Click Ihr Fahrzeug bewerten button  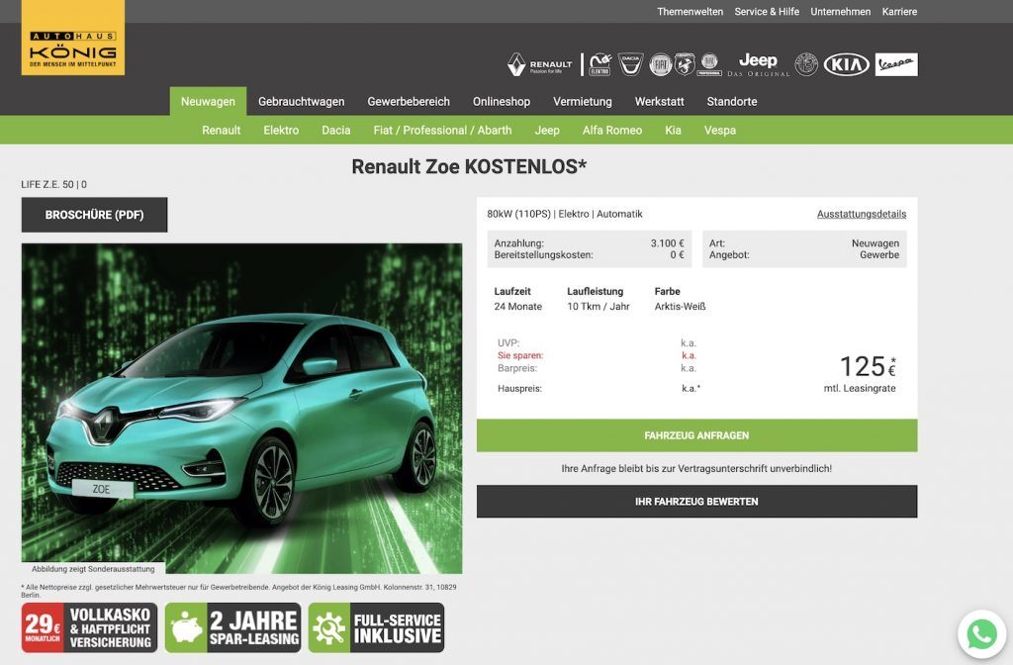(x=696, y=502)
